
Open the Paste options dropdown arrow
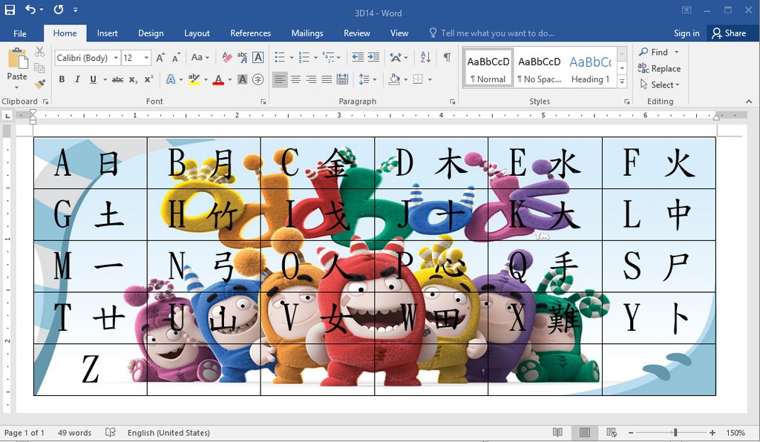coord(17,88)
